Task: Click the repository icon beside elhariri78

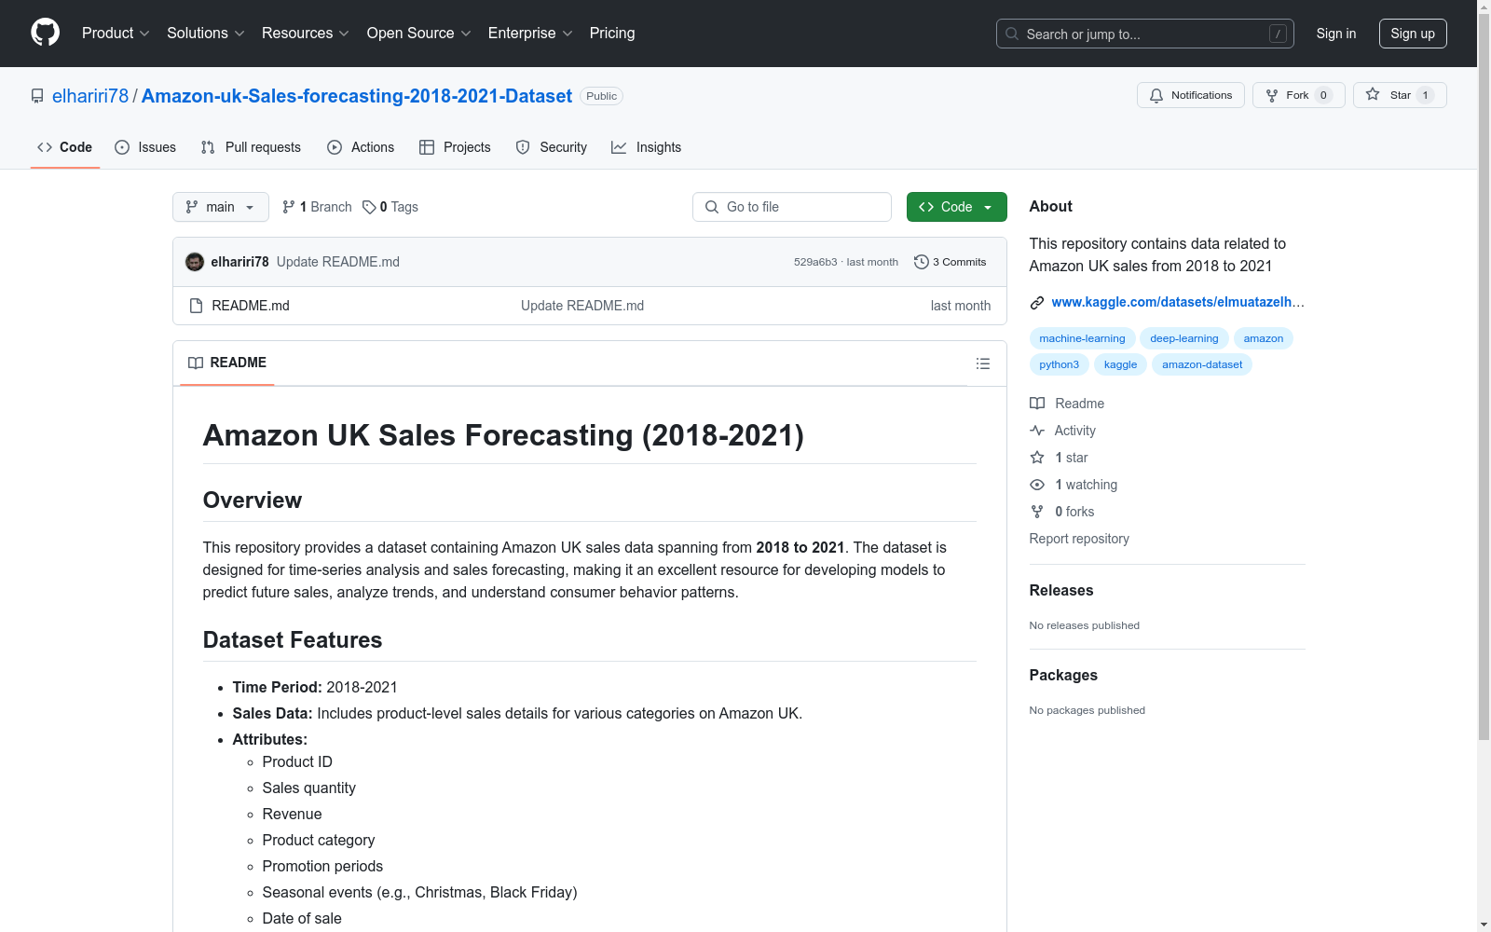Action: (x=36, y=95)
